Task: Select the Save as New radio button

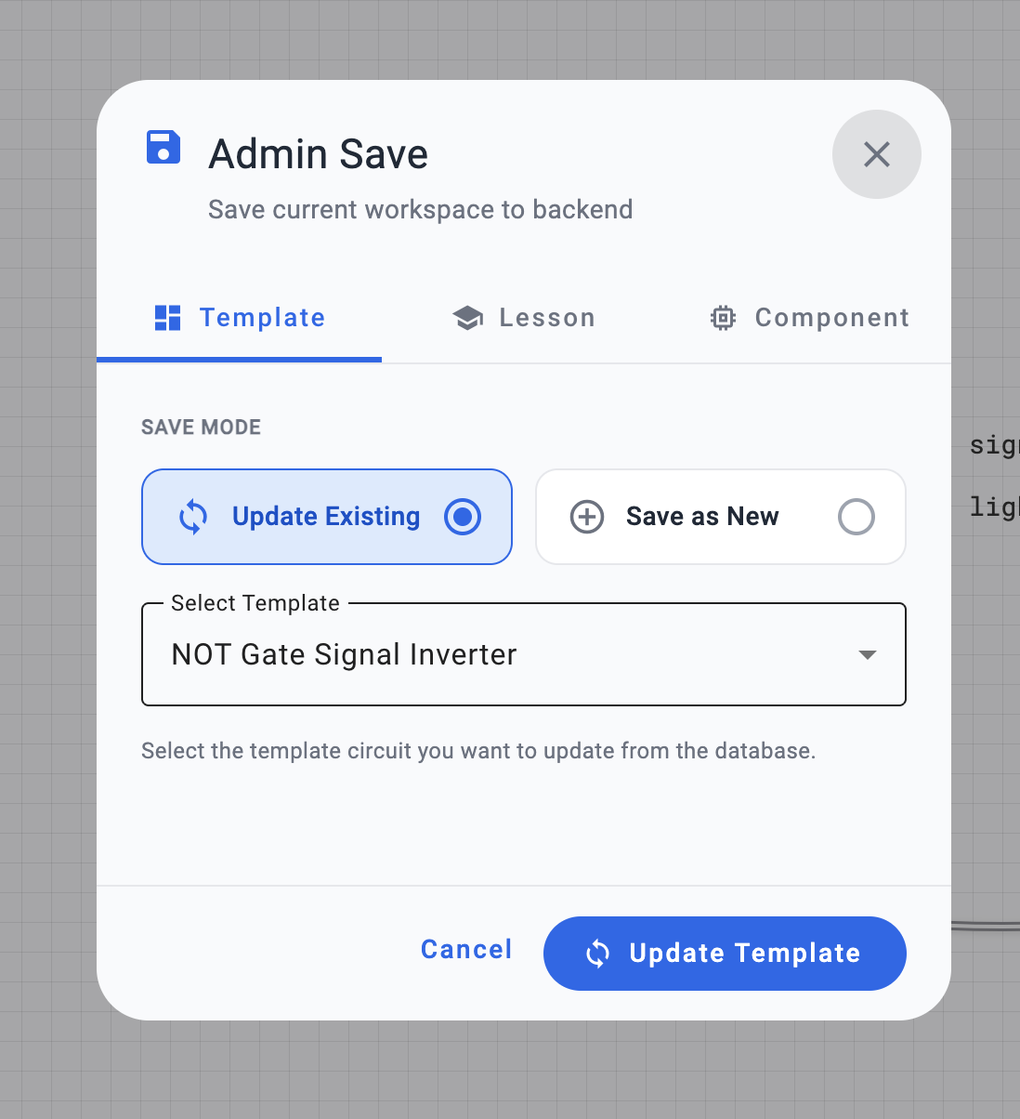Action: tap(856, 517)
